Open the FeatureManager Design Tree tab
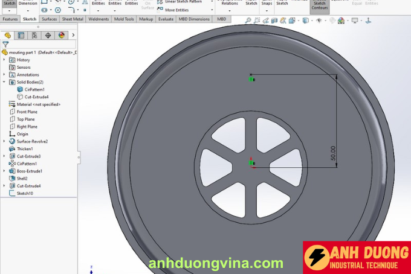The width and height of the screenshot is (411, 274). 8,35
